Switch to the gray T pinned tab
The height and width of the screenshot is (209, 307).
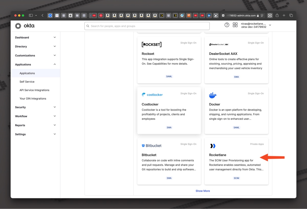84,16
